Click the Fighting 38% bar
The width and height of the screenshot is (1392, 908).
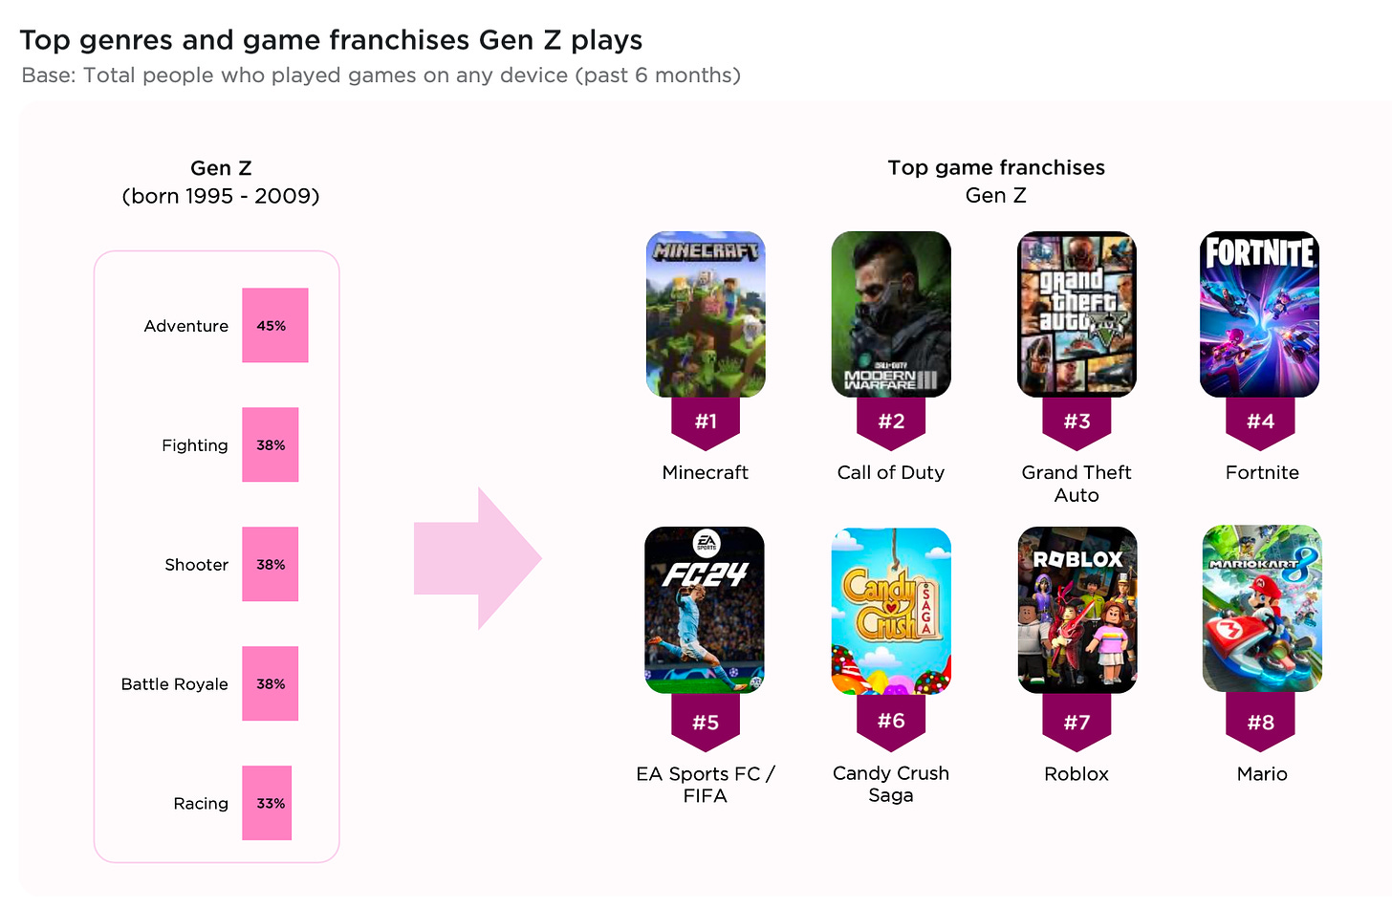[x=270, y=444]
